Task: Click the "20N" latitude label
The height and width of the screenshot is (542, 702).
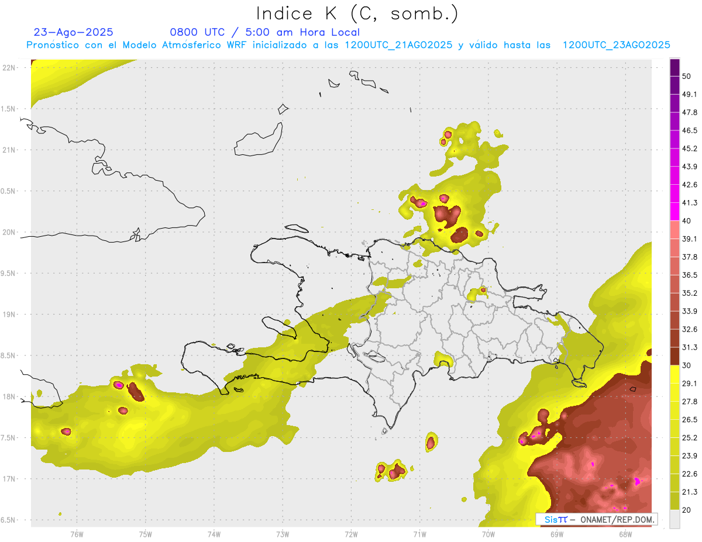Action: coord(9,232)
